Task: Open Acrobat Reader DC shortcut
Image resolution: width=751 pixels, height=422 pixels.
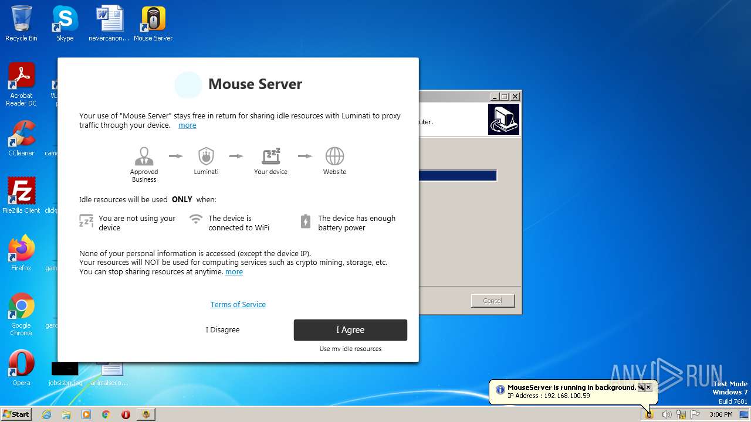Action: point(21,84)
